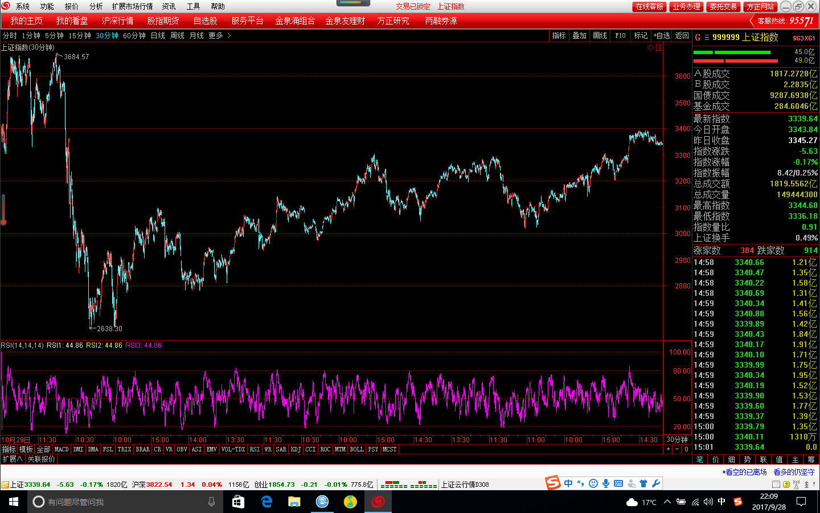Screen dimensions: 820x513
Task: Show hidden tray icons chevron
Action: tap(667, 502)
